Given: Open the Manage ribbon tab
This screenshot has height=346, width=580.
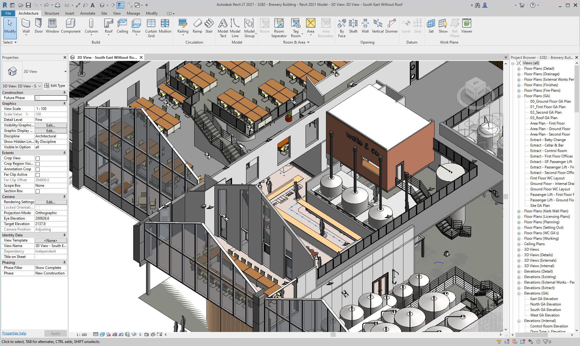Looking at the screenshot, I should coord(133,13).
